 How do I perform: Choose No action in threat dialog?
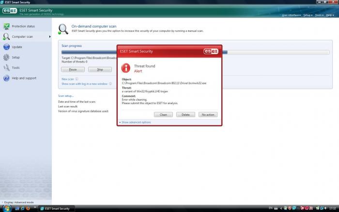(208, 115)
